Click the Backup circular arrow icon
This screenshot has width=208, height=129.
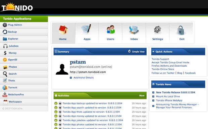(5, 32)
